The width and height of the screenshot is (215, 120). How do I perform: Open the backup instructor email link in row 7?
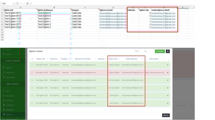[163, 27]
